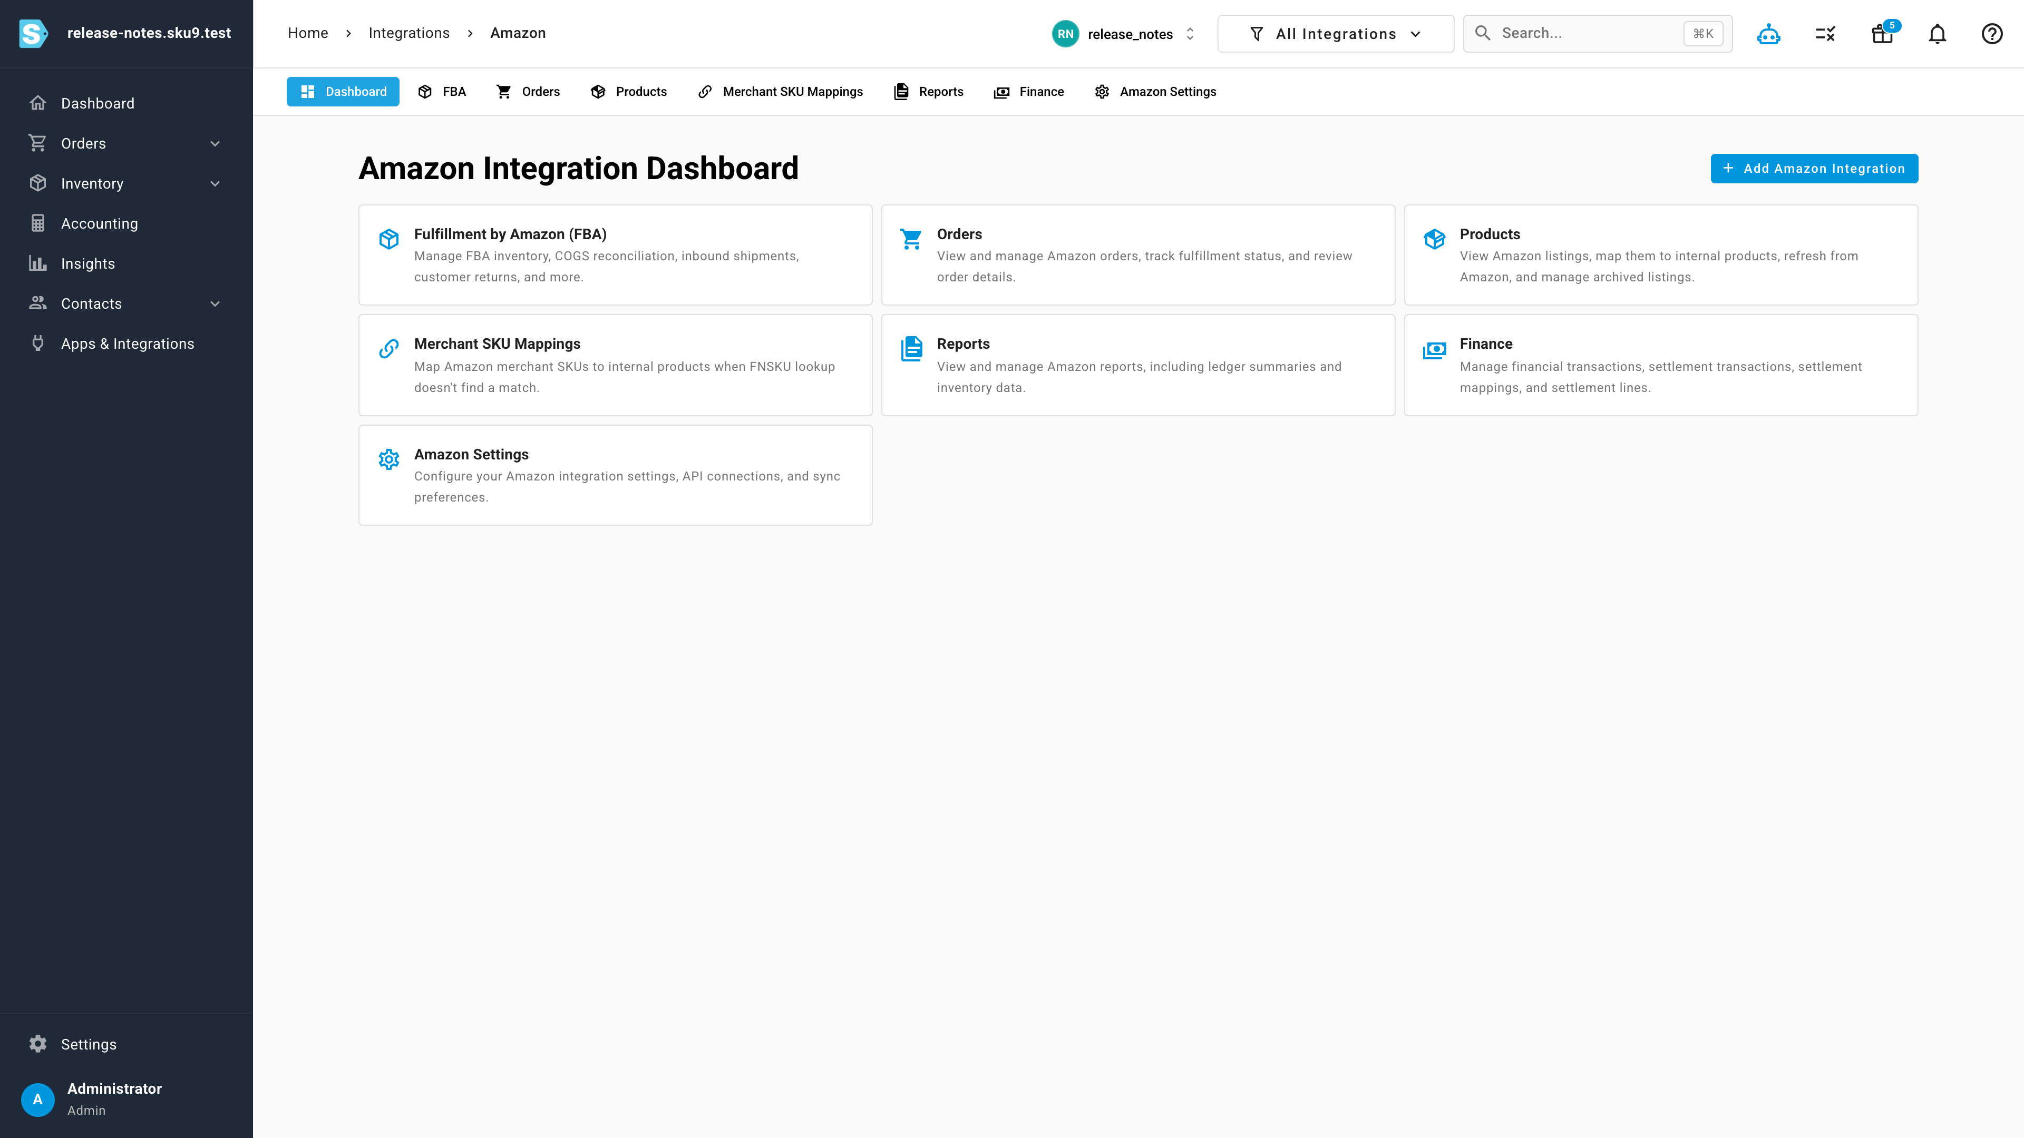Click the Amazon Settings card gear icon
2024x1138 pixels.
389,459
